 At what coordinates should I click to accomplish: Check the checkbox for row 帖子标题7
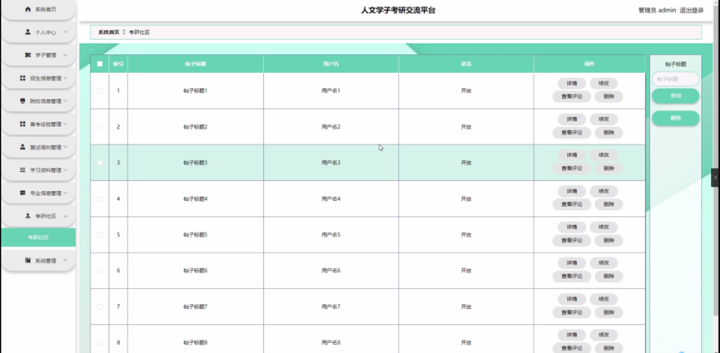pyautogui.click(x=100, y=306)
